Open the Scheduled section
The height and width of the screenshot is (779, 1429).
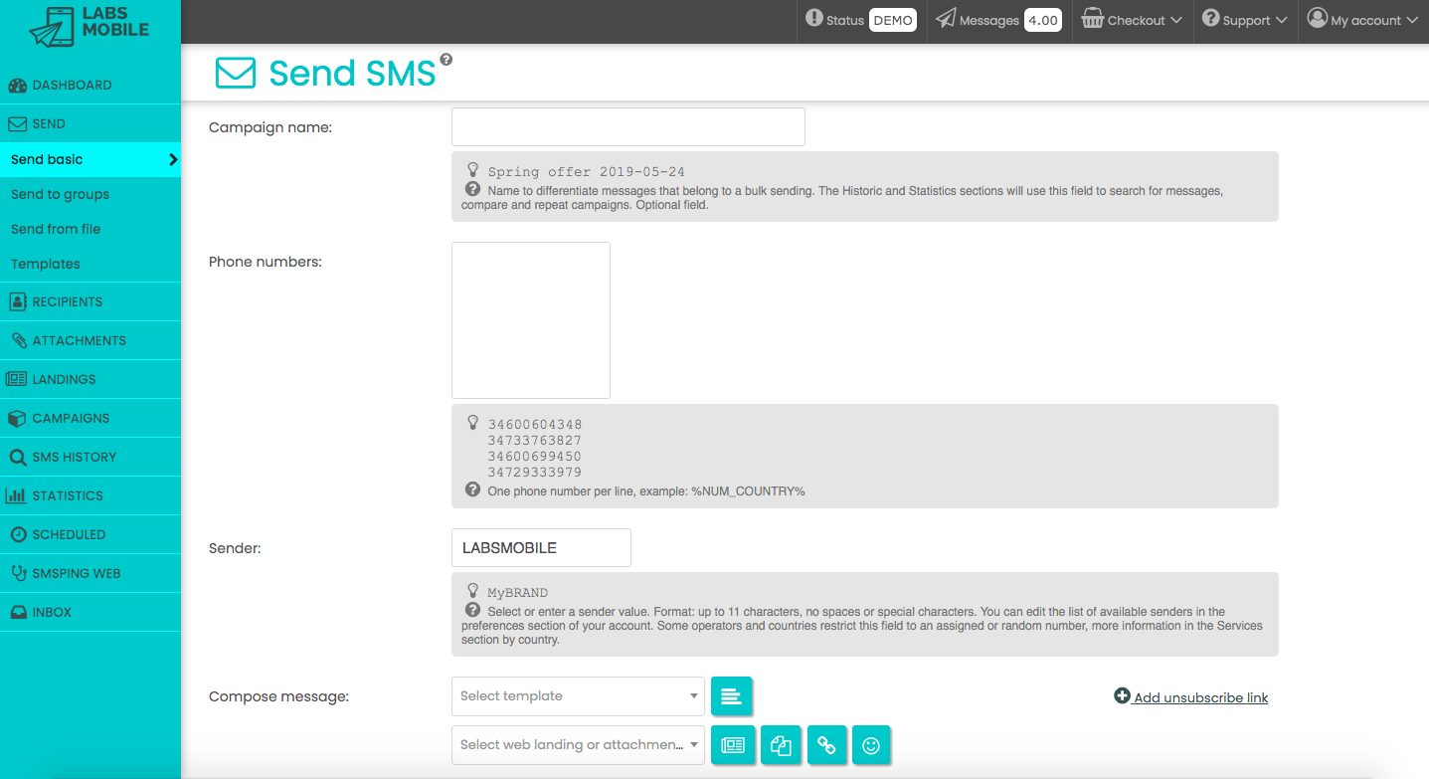(x=90, y=534)
